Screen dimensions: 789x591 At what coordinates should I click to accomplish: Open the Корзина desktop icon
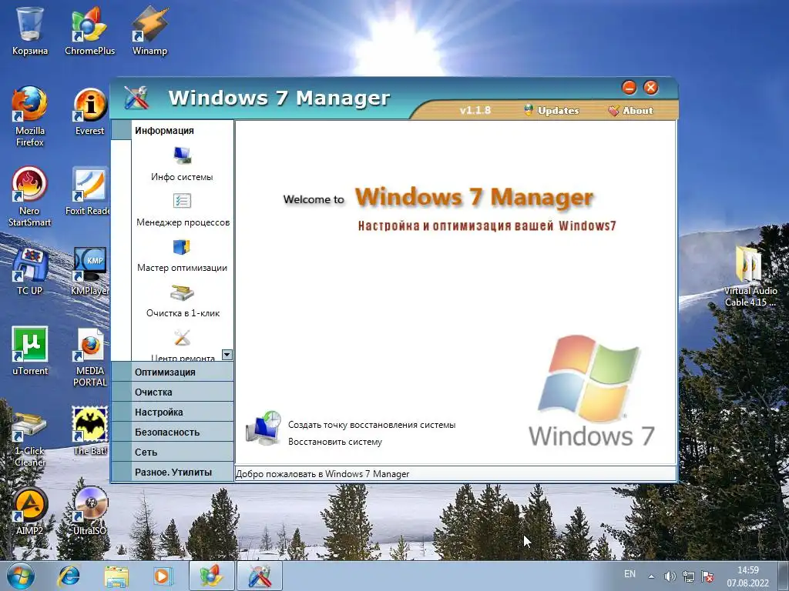tap(30, 31)
